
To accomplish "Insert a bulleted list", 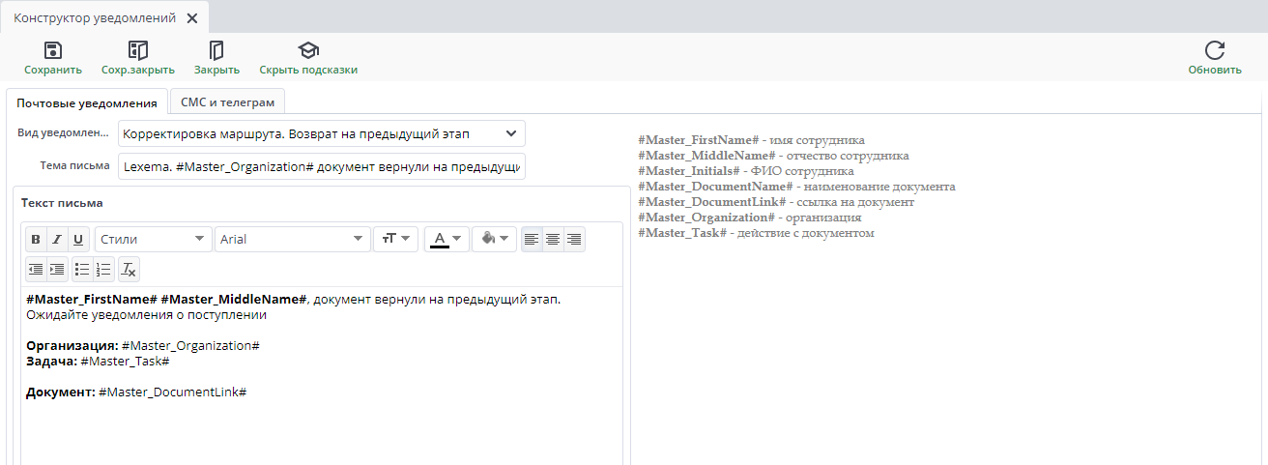I will (x=83, y=269).
